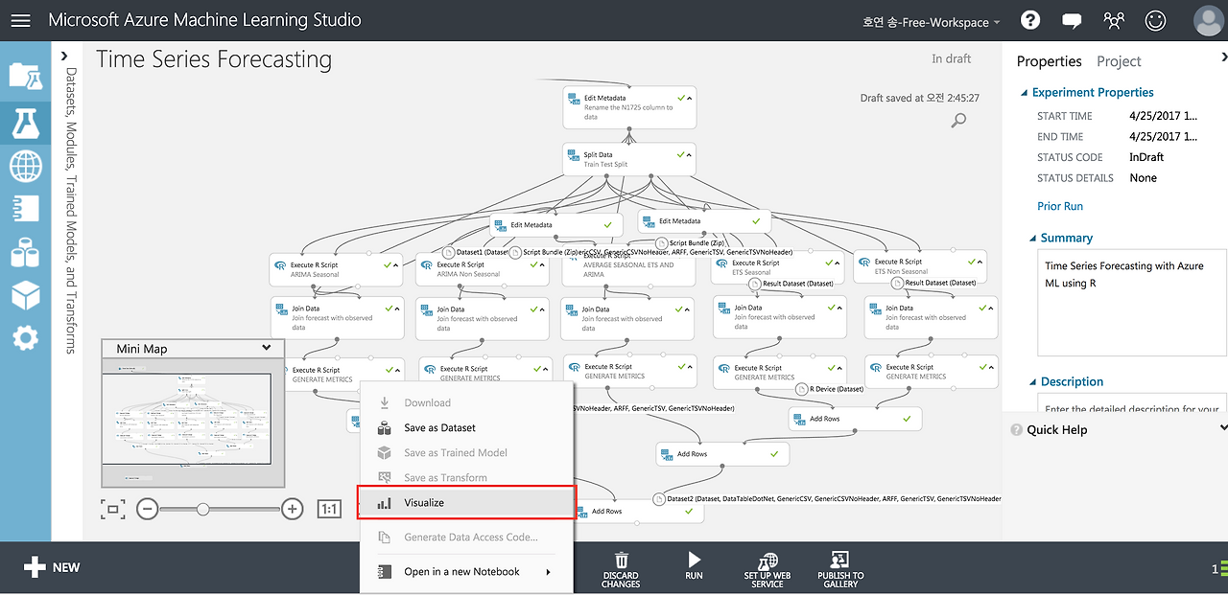Click the Microsoft Azure Machine Learning Studio title

click(204, 20)
